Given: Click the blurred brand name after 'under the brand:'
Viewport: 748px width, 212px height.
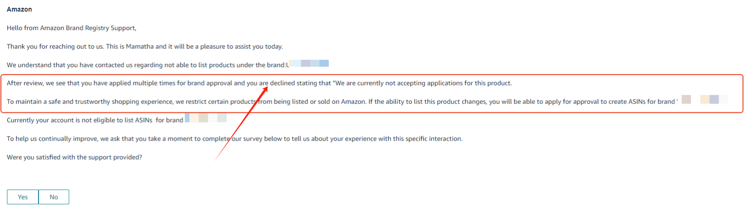Looking at the screenshot, I should click(x=309, y=64).
